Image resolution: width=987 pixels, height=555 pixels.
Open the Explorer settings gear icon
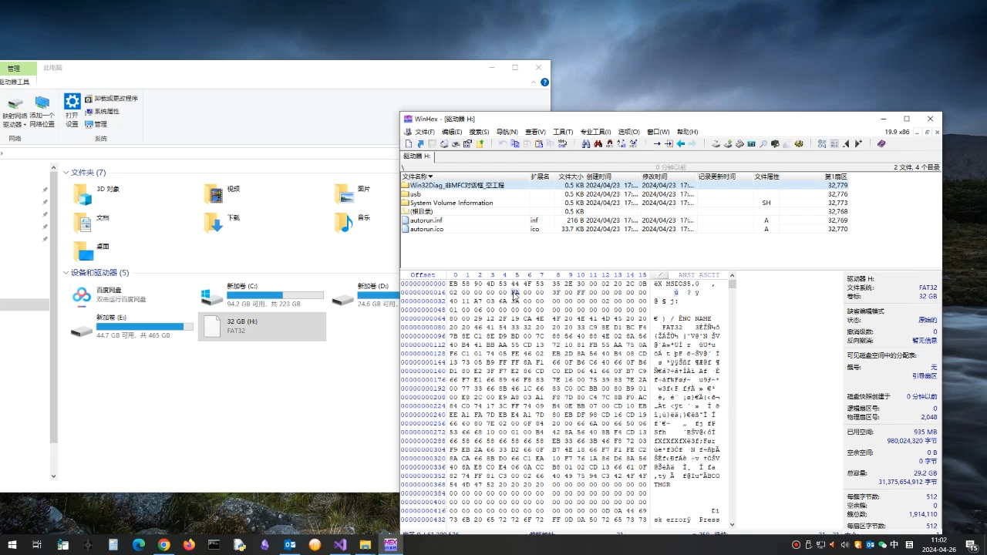pos(72,102)
